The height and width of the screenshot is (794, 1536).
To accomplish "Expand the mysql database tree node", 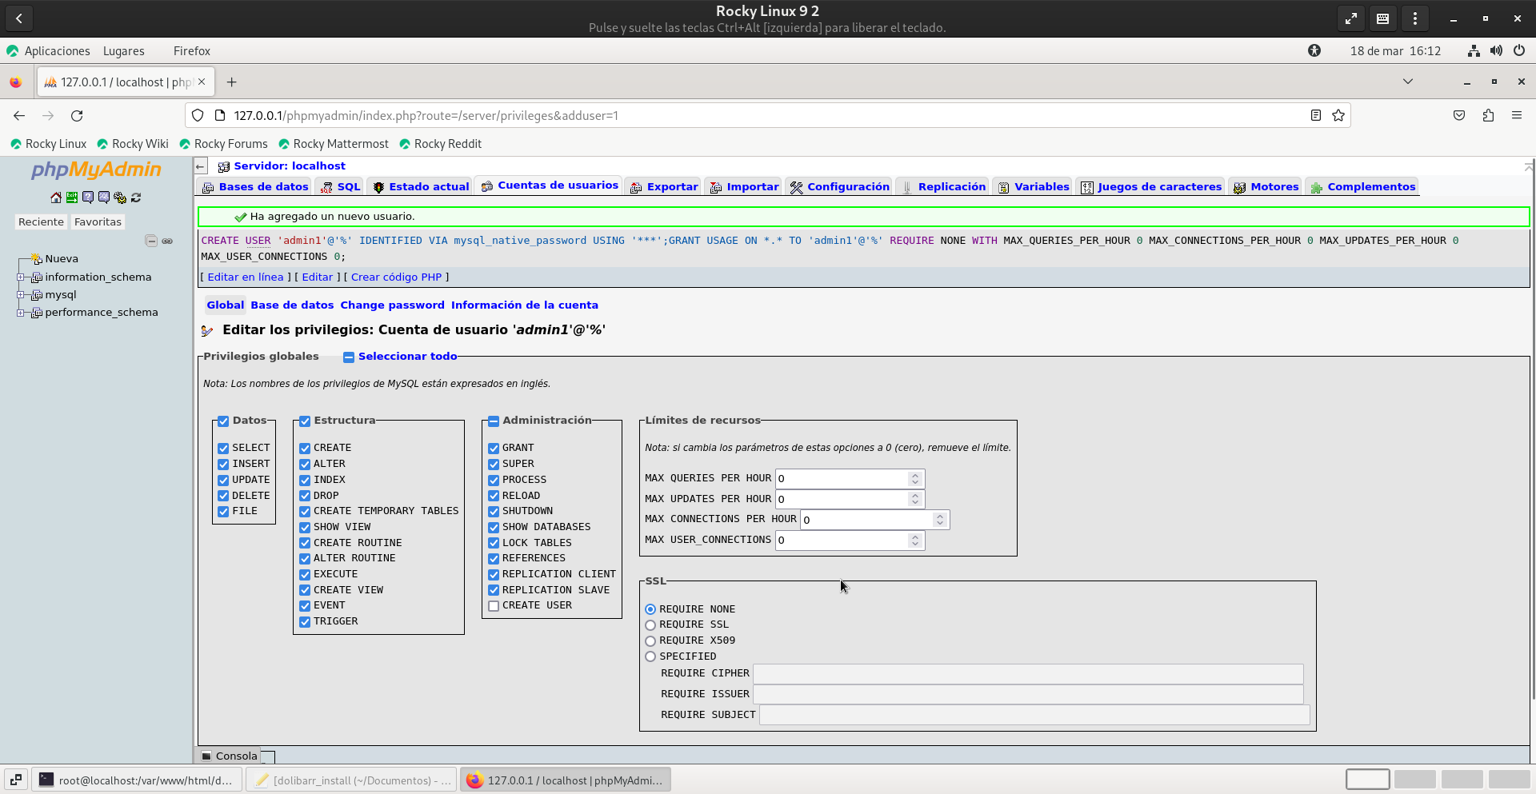I will (x=21, y=295).
